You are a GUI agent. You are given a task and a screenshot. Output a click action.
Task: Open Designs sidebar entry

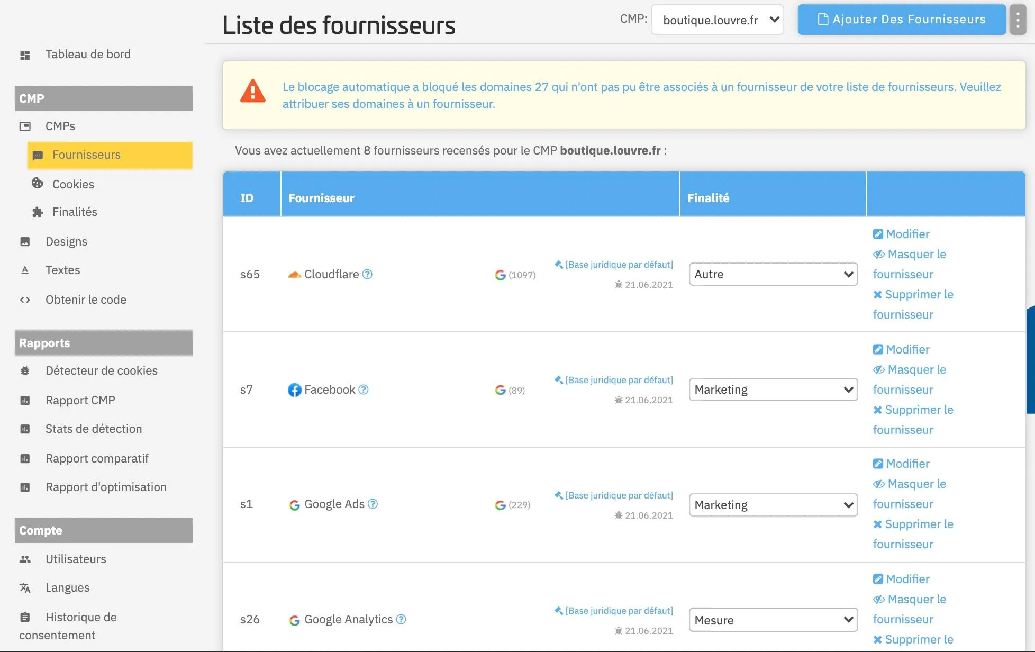click(66, 241)
